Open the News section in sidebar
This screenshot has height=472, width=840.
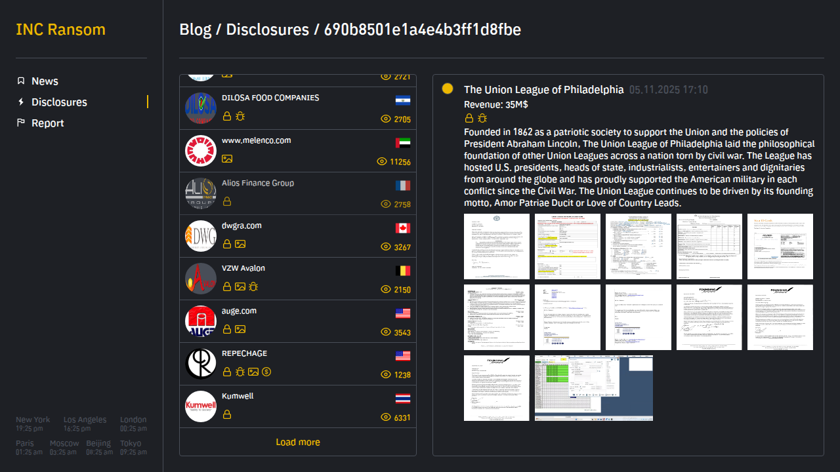click(45, 81)
